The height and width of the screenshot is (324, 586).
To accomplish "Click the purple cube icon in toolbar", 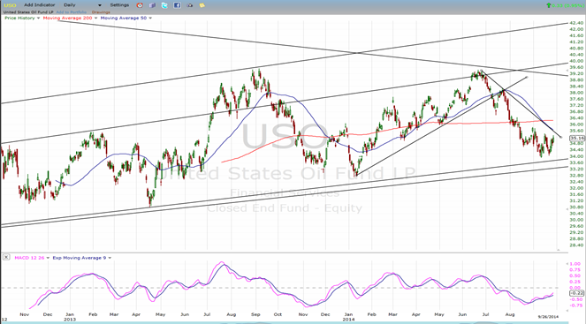I will pyautogui.click(x=152, y=5).
